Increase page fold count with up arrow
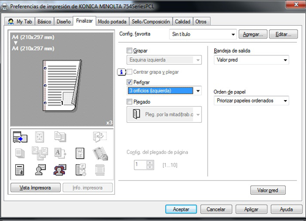 [x=150, y=162]
